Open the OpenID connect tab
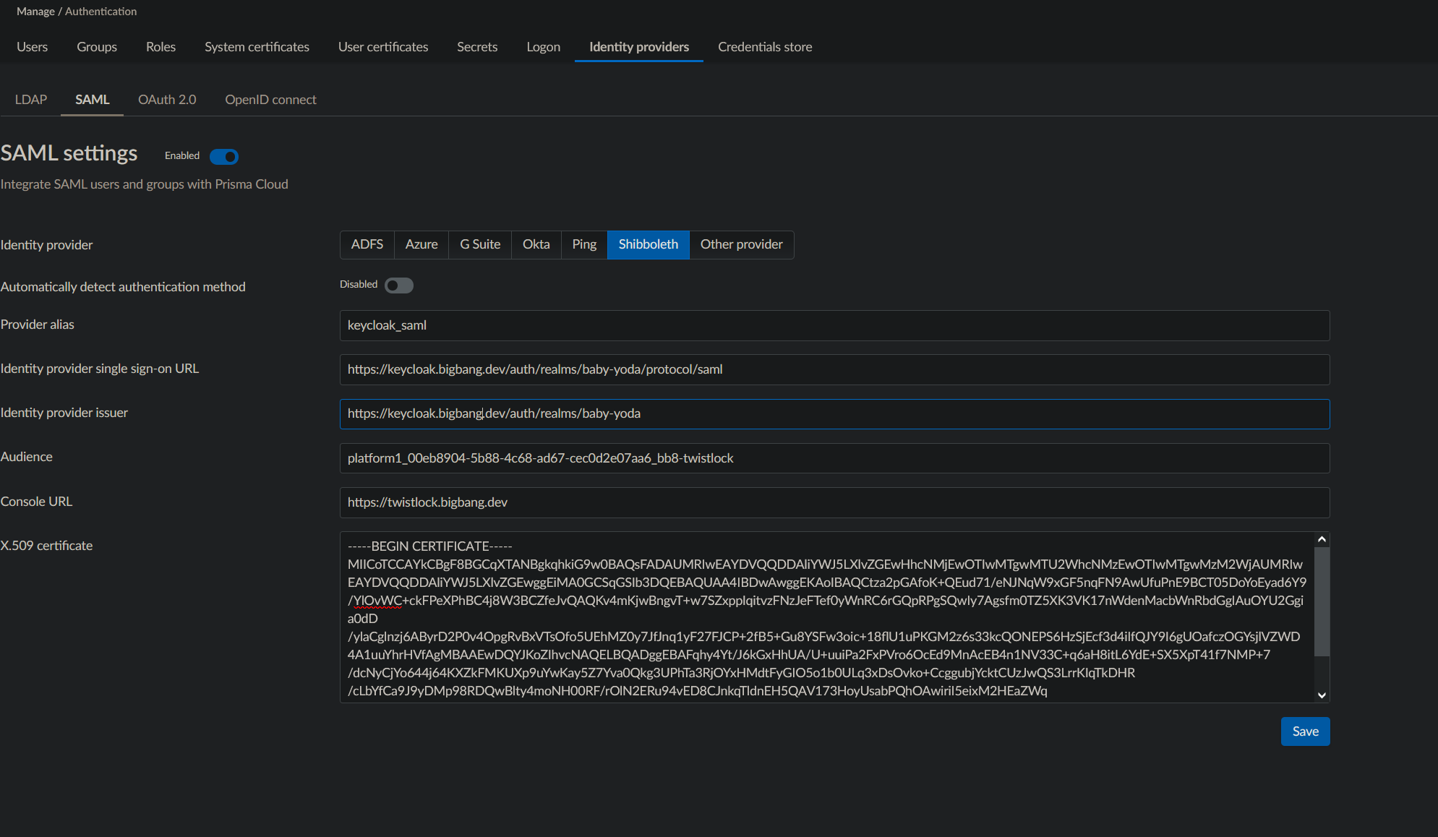The image size is (1438, 837). (270, 99)
